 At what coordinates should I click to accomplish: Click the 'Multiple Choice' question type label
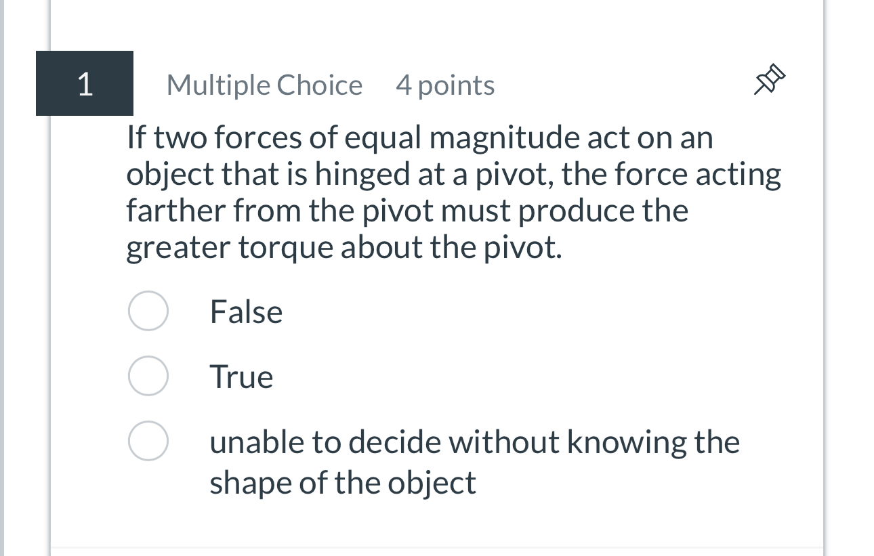click(x=264, y=85)
